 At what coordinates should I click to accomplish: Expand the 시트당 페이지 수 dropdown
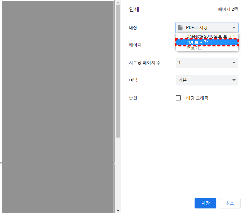(x=207, y=63)
